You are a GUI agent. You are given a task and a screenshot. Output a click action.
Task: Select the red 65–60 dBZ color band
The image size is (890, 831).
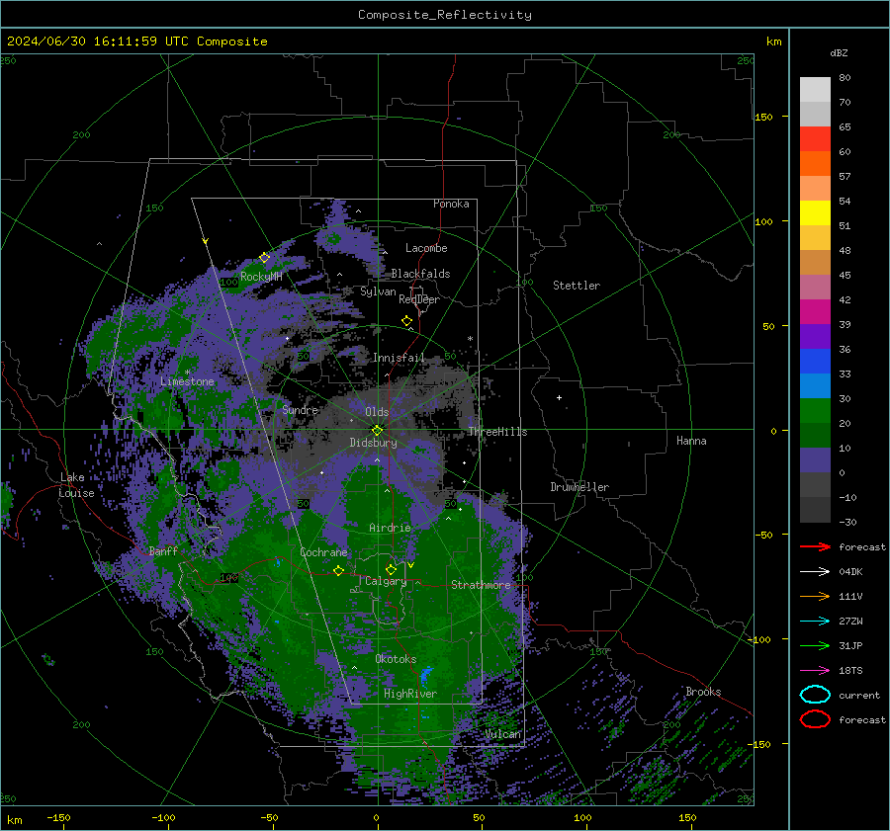click(815, 139)
